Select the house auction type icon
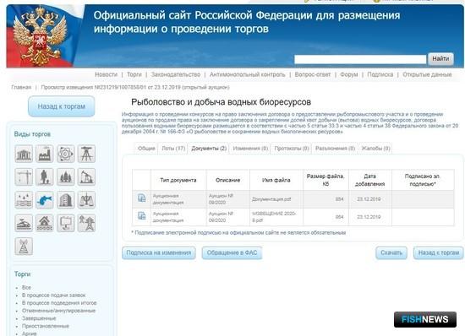 [45, 223]
